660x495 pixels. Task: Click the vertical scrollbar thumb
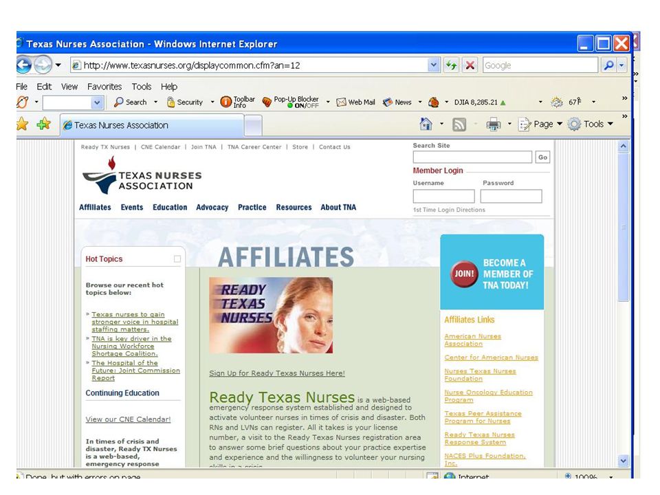(624, 226)
